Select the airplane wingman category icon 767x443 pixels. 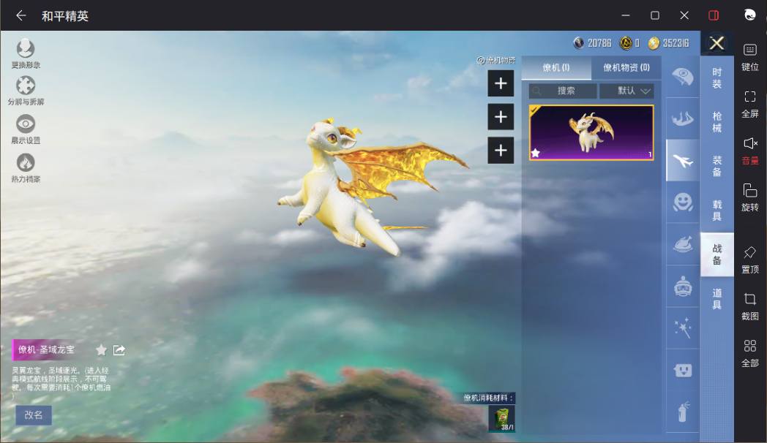(683, 160)
